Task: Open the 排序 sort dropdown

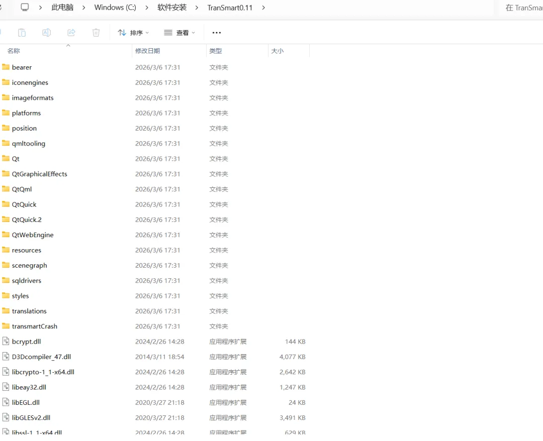Action: coord(133,33)
